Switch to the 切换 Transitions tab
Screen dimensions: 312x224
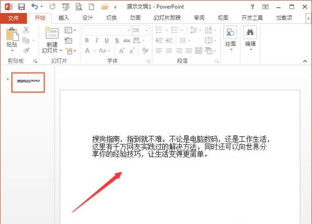coord(111,18)
